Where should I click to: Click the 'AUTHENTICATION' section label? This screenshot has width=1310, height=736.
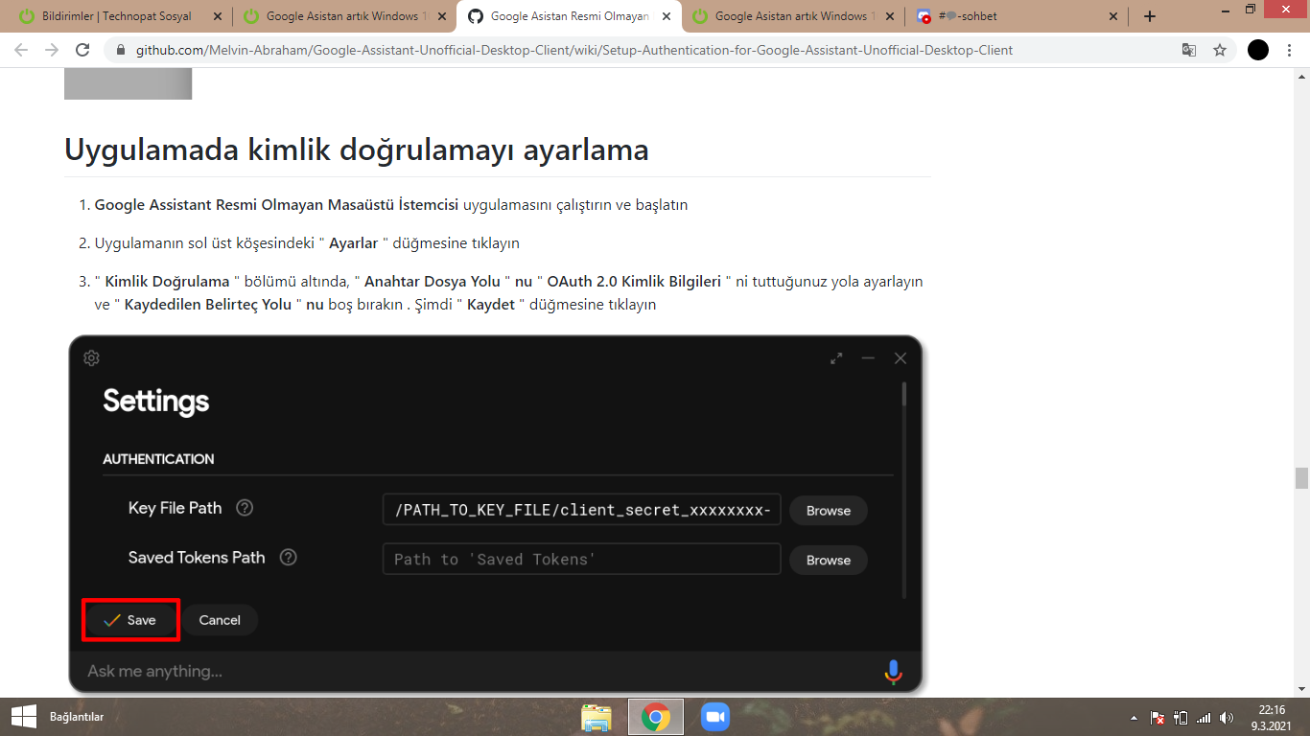pyautogui.click(x=158, y=459)
